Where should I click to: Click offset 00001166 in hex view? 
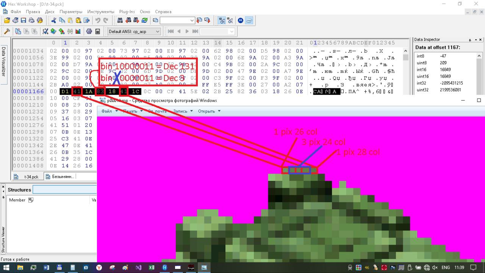(28, 91)
